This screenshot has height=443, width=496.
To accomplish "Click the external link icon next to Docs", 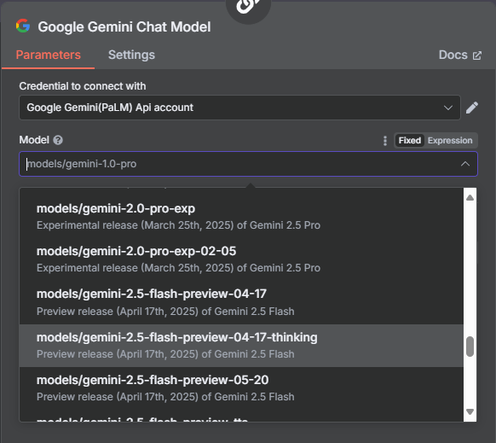I will pyautogui.click(x=477, y=55).
